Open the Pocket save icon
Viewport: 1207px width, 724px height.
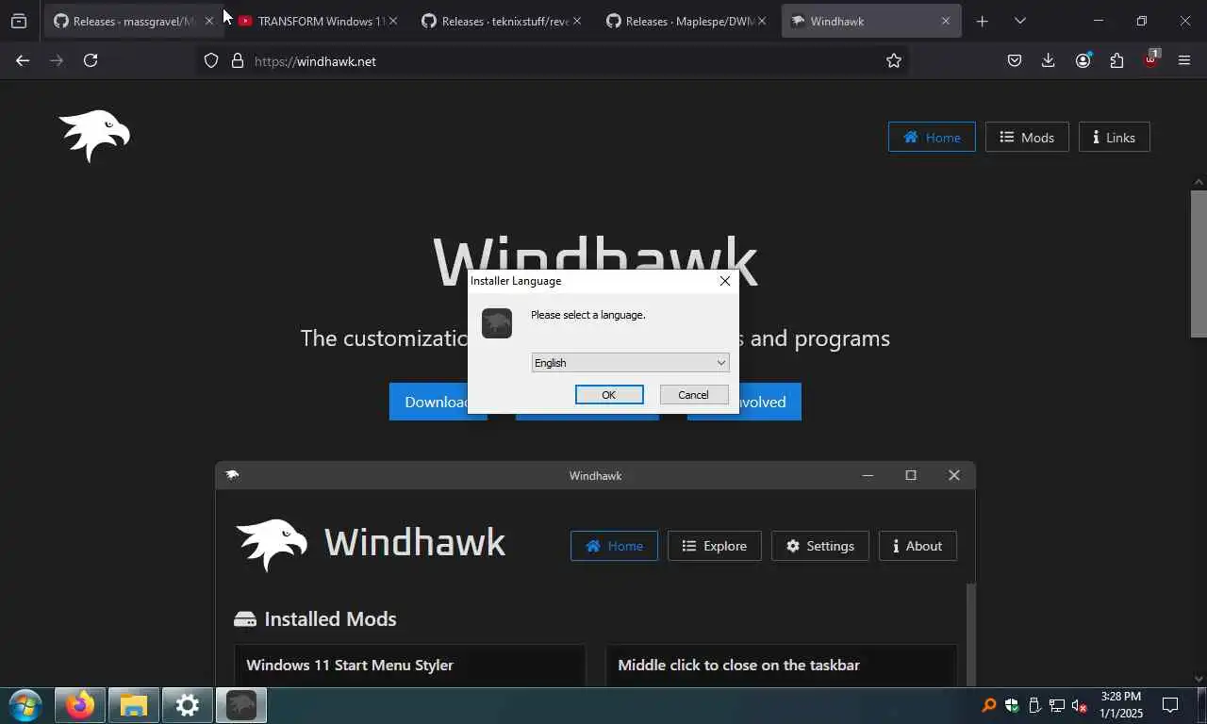1015,60
